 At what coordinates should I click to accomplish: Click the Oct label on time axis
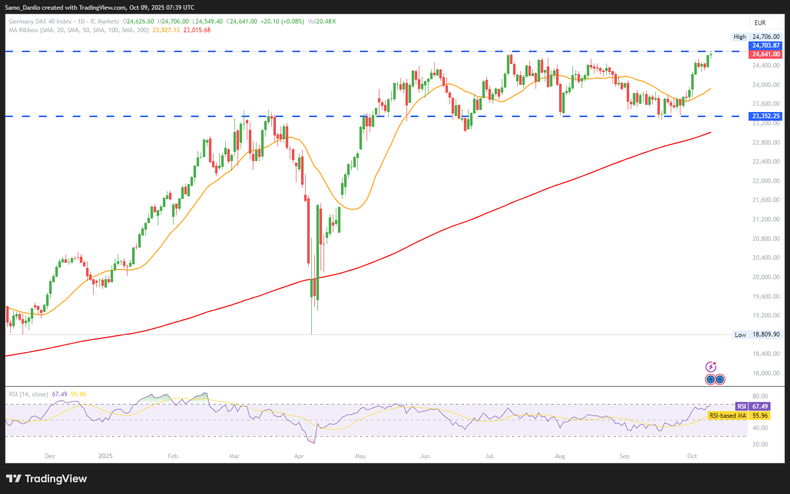click(692, 456)
